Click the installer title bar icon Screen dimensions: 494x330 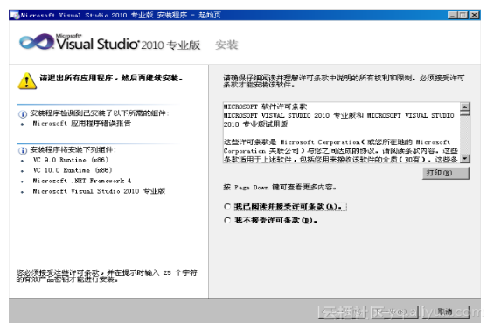[x=15, y=15]
